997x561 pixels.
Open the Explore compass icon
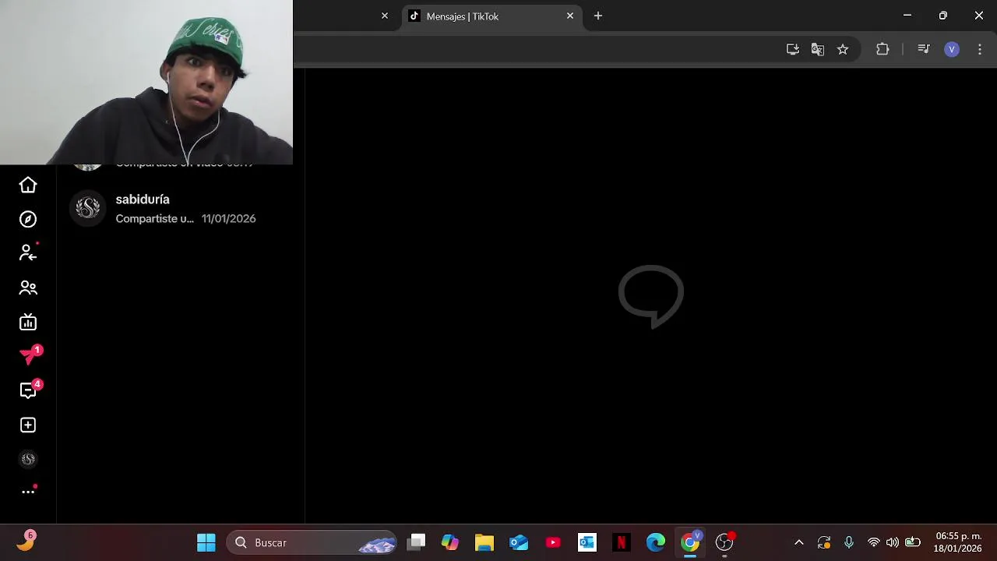click(x=28, y=219)
